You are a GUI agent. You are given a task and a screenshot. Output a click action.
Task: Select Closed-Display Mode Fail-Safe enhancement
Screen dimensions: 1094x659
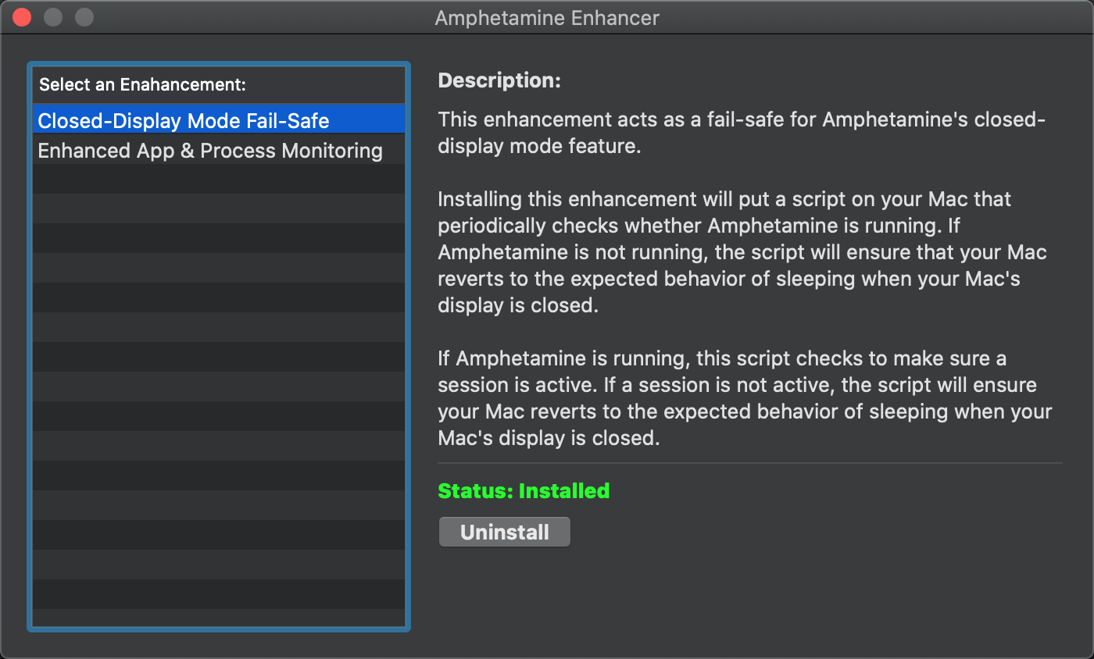point(184,121)
